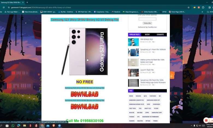This screenshot has height=128, width=213.
Task: Switch to the Comments tab
Action: 160,35
